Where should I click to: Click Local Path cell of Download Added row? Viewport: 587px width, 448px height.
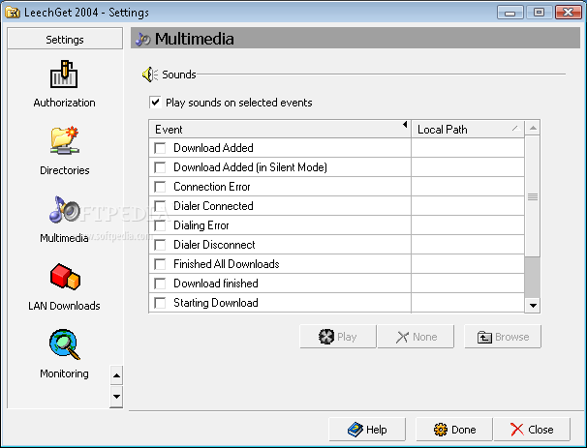[468, 148]
